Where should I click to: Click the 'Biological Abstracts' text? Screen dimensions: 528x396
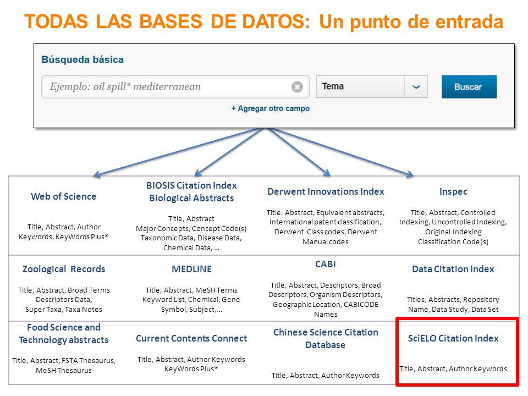pos(191,199)
